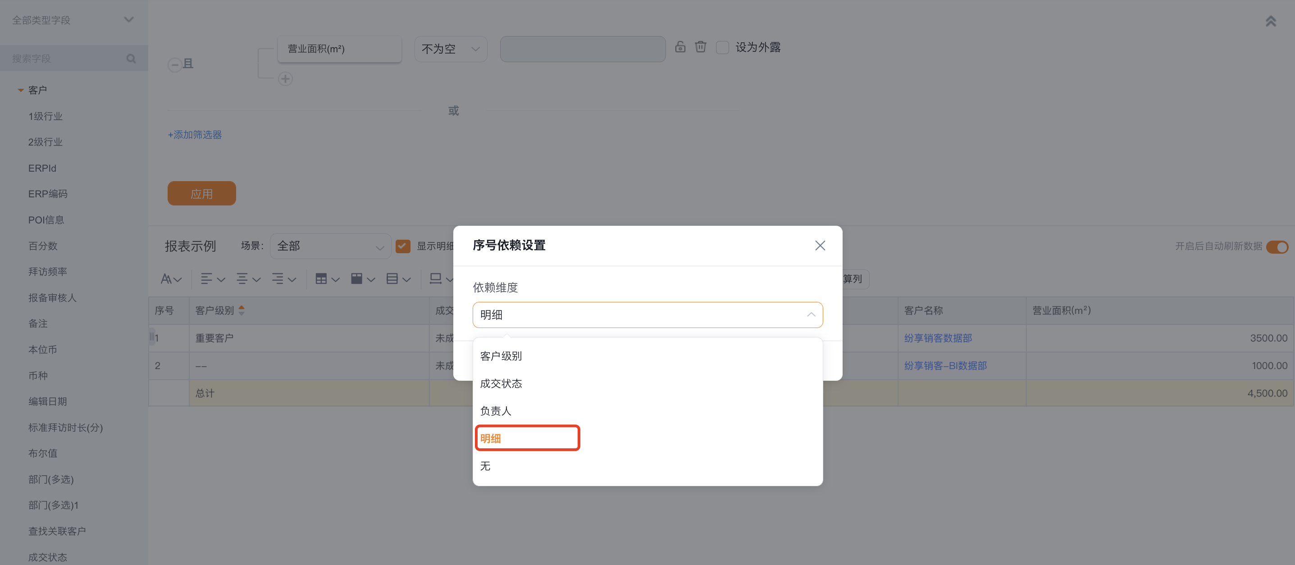Click the 应用 button

pyautogui.click(x=201, y=194)
